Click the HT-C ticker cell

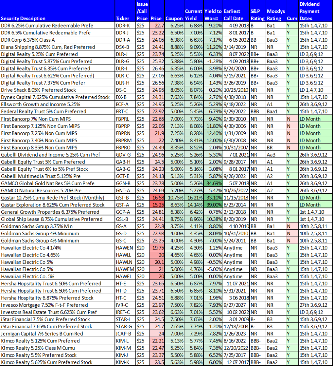pos(125,298)
